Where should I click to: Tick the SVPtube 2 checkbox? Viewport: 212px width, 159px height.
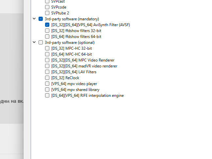[47, 13]
